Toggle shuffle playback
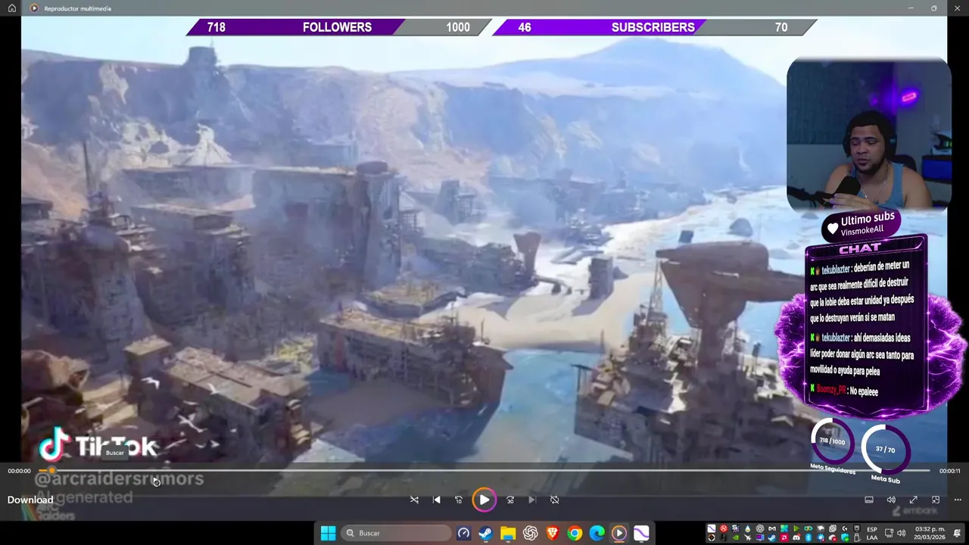The width and height of the screenshot is (969, 545). click(x=414, y=500)
